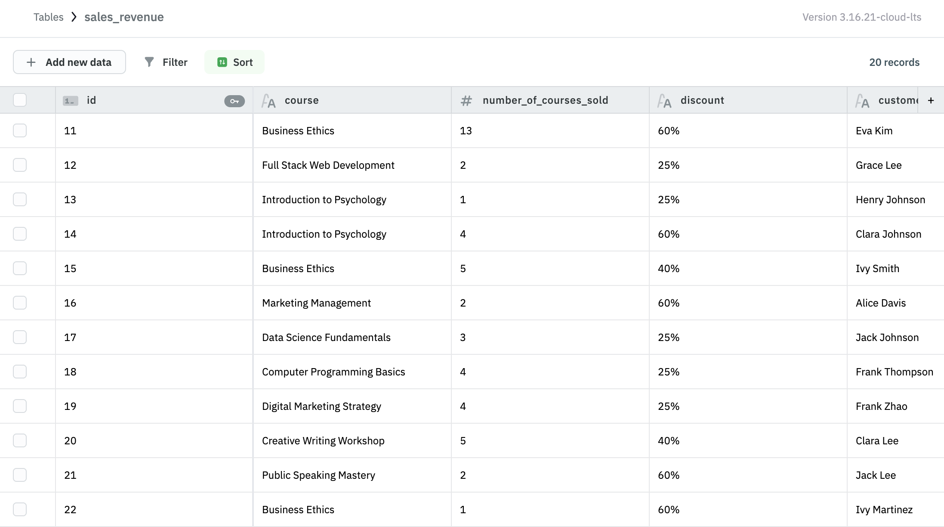Viewport: 944px width, 527px height.
Task: Select Tables in the breadcrumb
Action: pos(49,17)
